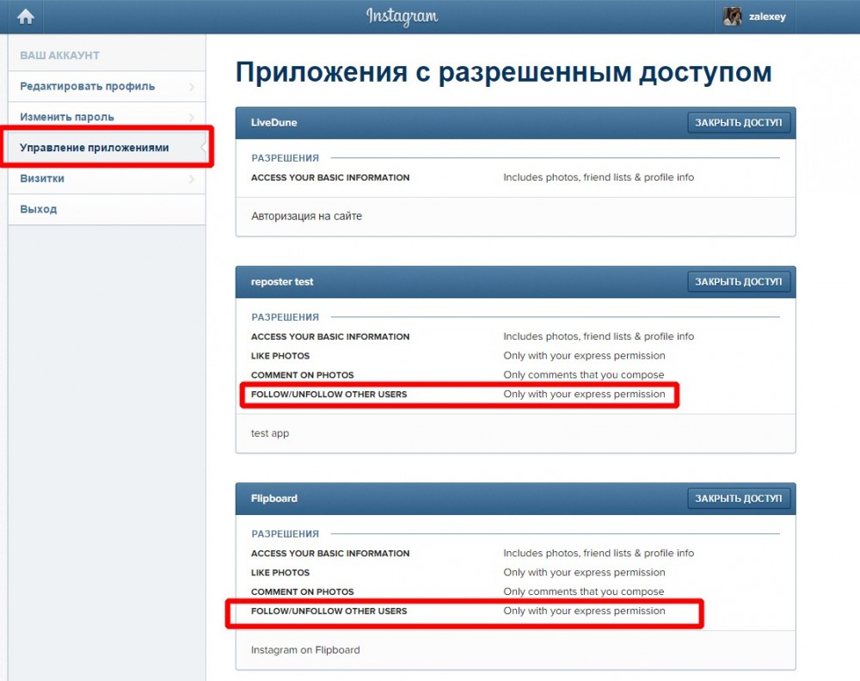
Task: Click the LiveDune app title
Action: point(273,123)
